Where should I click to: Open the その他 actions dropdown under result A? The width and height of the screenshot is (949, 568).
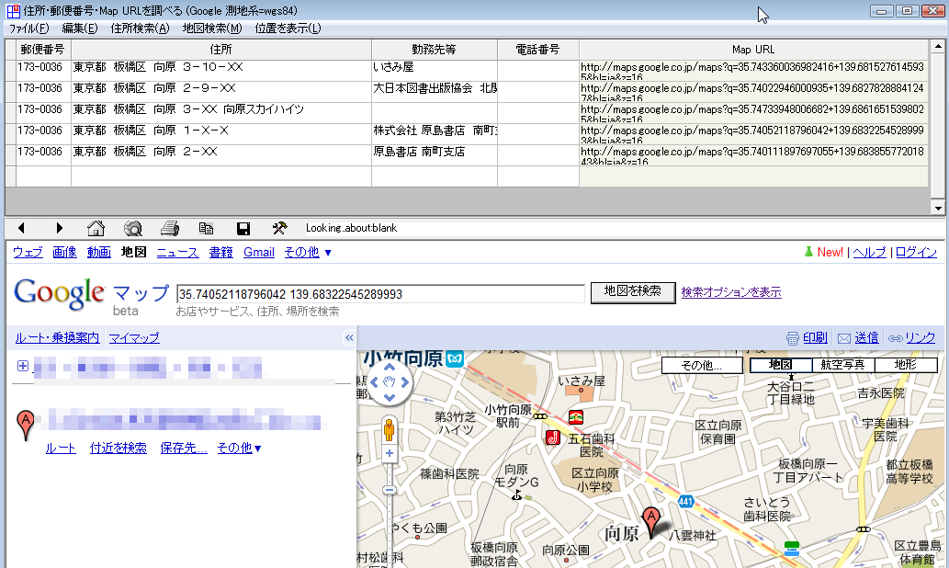239,449
